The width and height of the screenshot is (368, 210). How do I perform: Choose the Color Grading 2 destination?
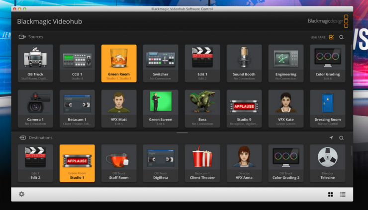(286, 163)
